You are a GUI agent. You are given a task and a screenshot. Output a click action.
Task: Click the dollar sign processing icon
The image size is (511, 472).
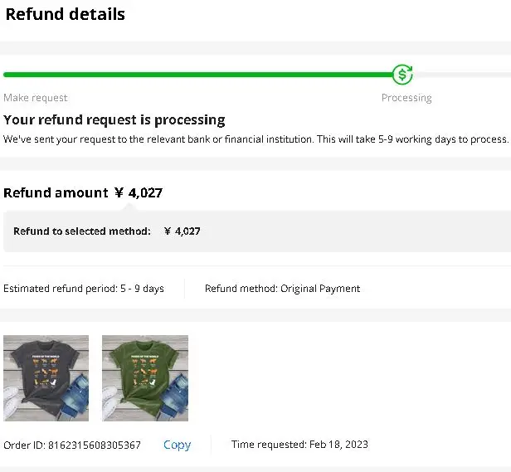click(x=402, y=75)
